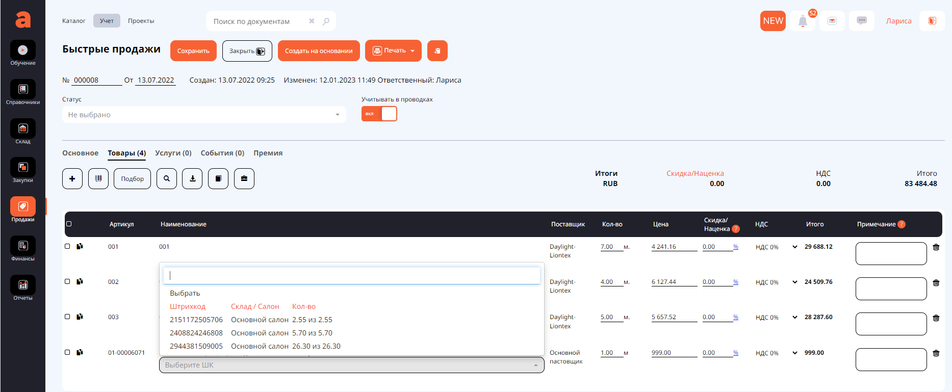Click the magnifier search icon in toolbar
The width and height of the screenshot is (952, 392).
(167, 179)
